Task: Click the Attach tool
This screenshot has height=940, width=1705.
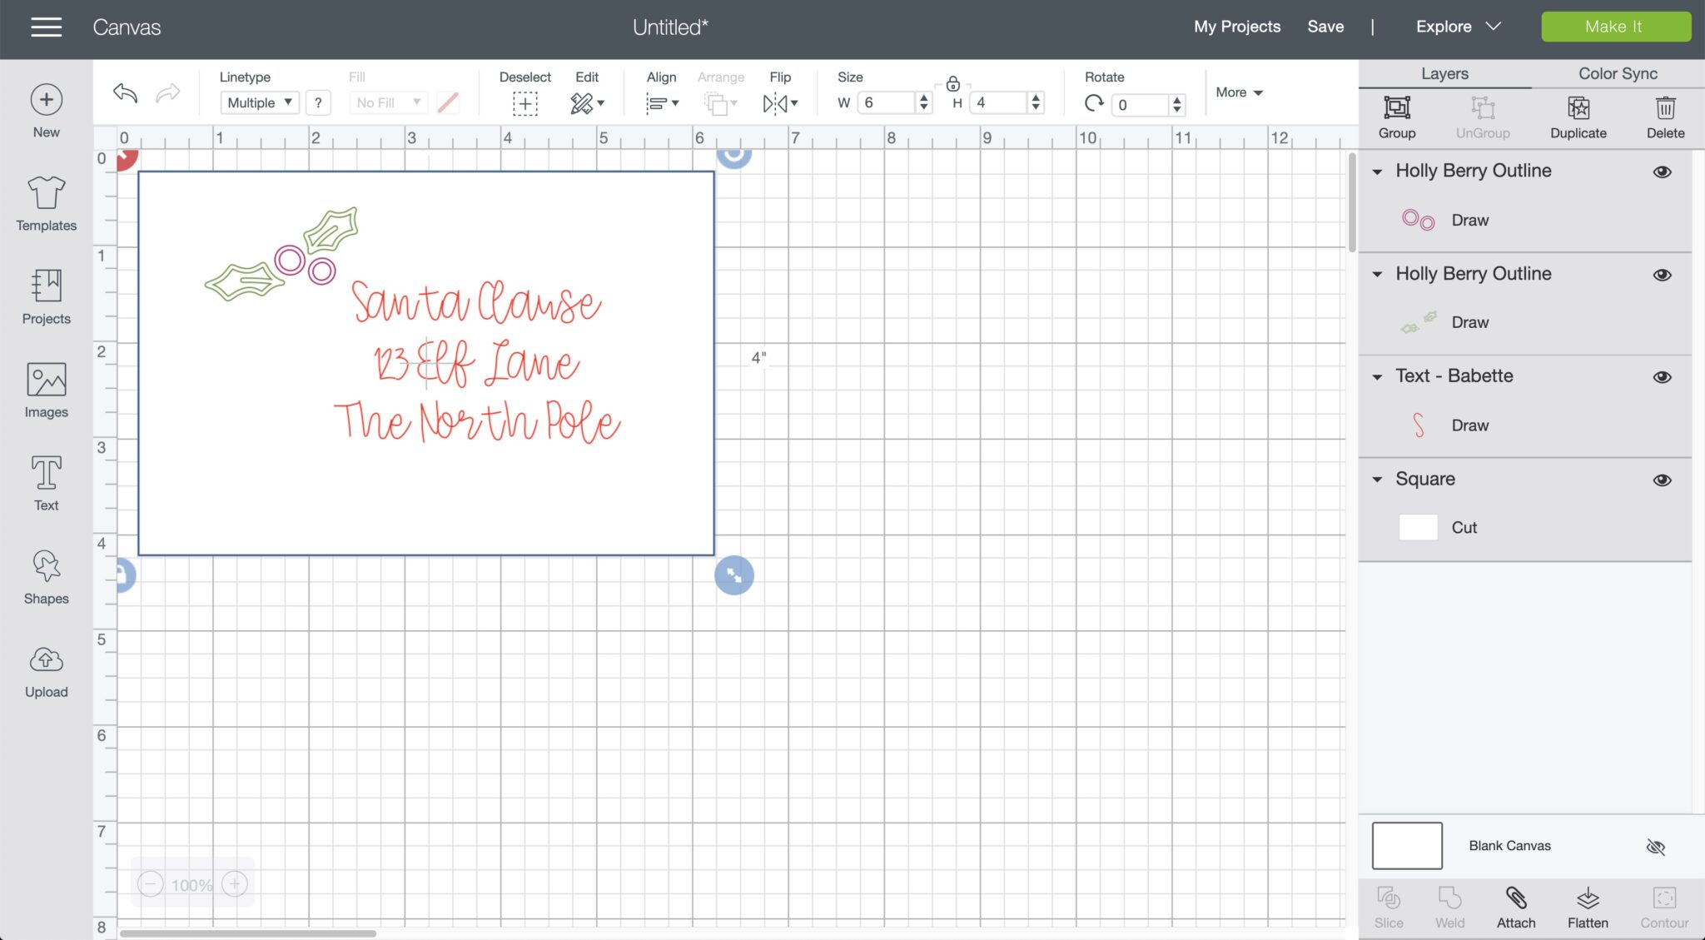Action: click(x=1515, y=907)
